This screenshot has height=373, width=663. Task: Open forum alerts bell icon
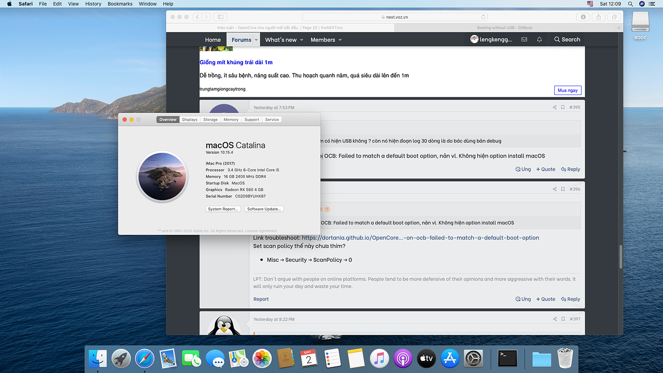pyautogui.click(x=539, y=39)
